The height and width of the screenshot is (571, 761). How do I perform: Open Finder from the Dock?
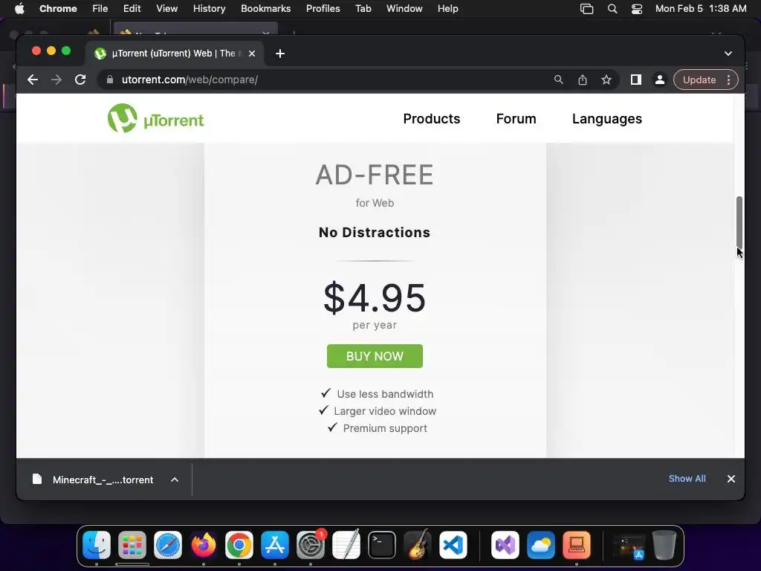(x=97, y=545)
